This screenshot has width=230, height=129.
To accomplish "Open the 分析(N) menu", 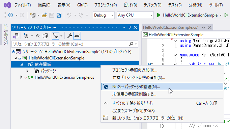I will [x=195, y=5].
